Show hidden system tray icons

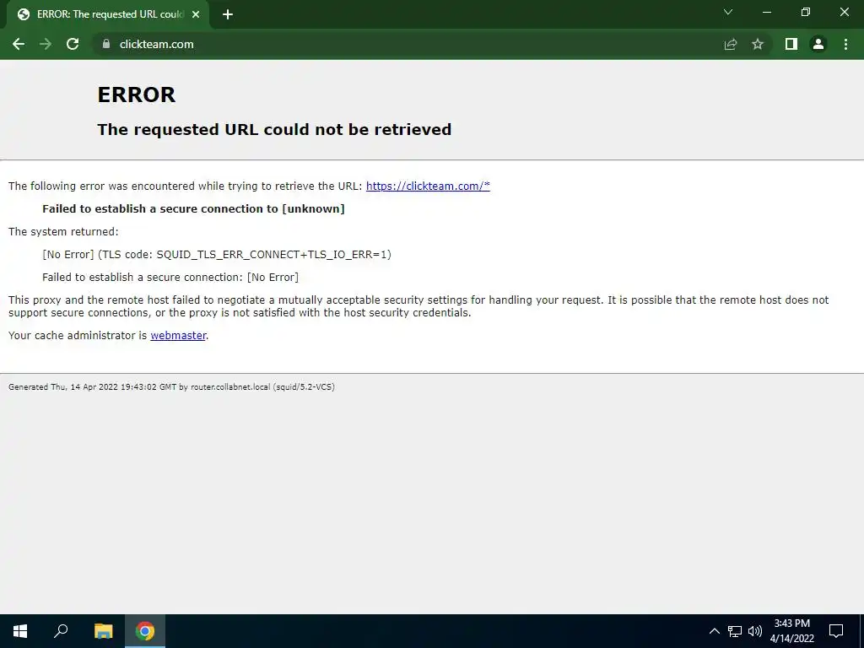714,631
